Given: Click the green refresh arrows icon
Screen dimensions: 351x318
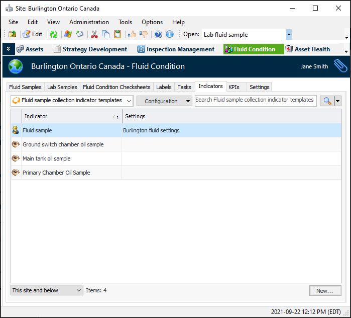Looking at the screenshot, I should 54,34.
